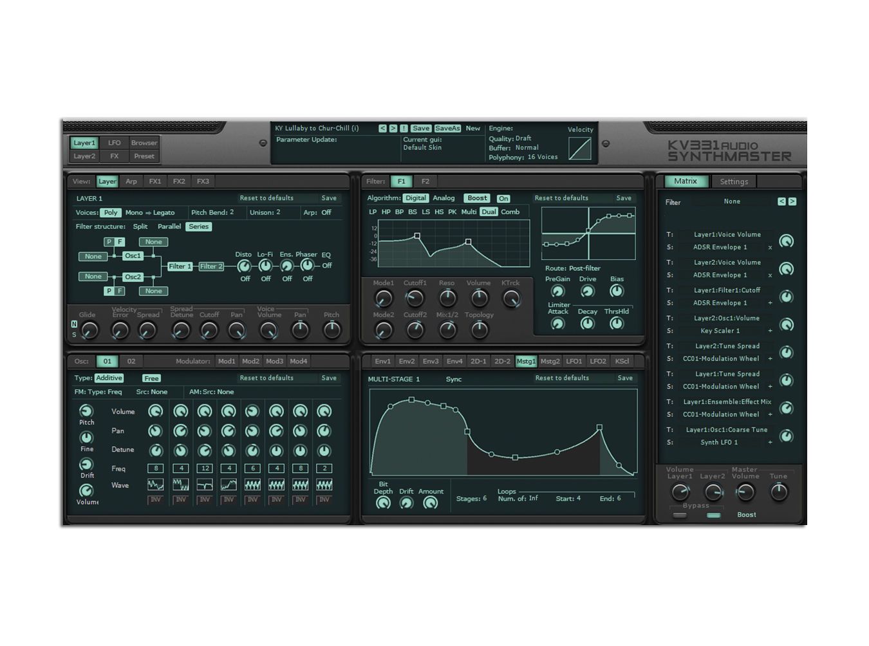Toggle the oscillator Free button
This screenshot has width=869, height=646.
tap(151, 378)
